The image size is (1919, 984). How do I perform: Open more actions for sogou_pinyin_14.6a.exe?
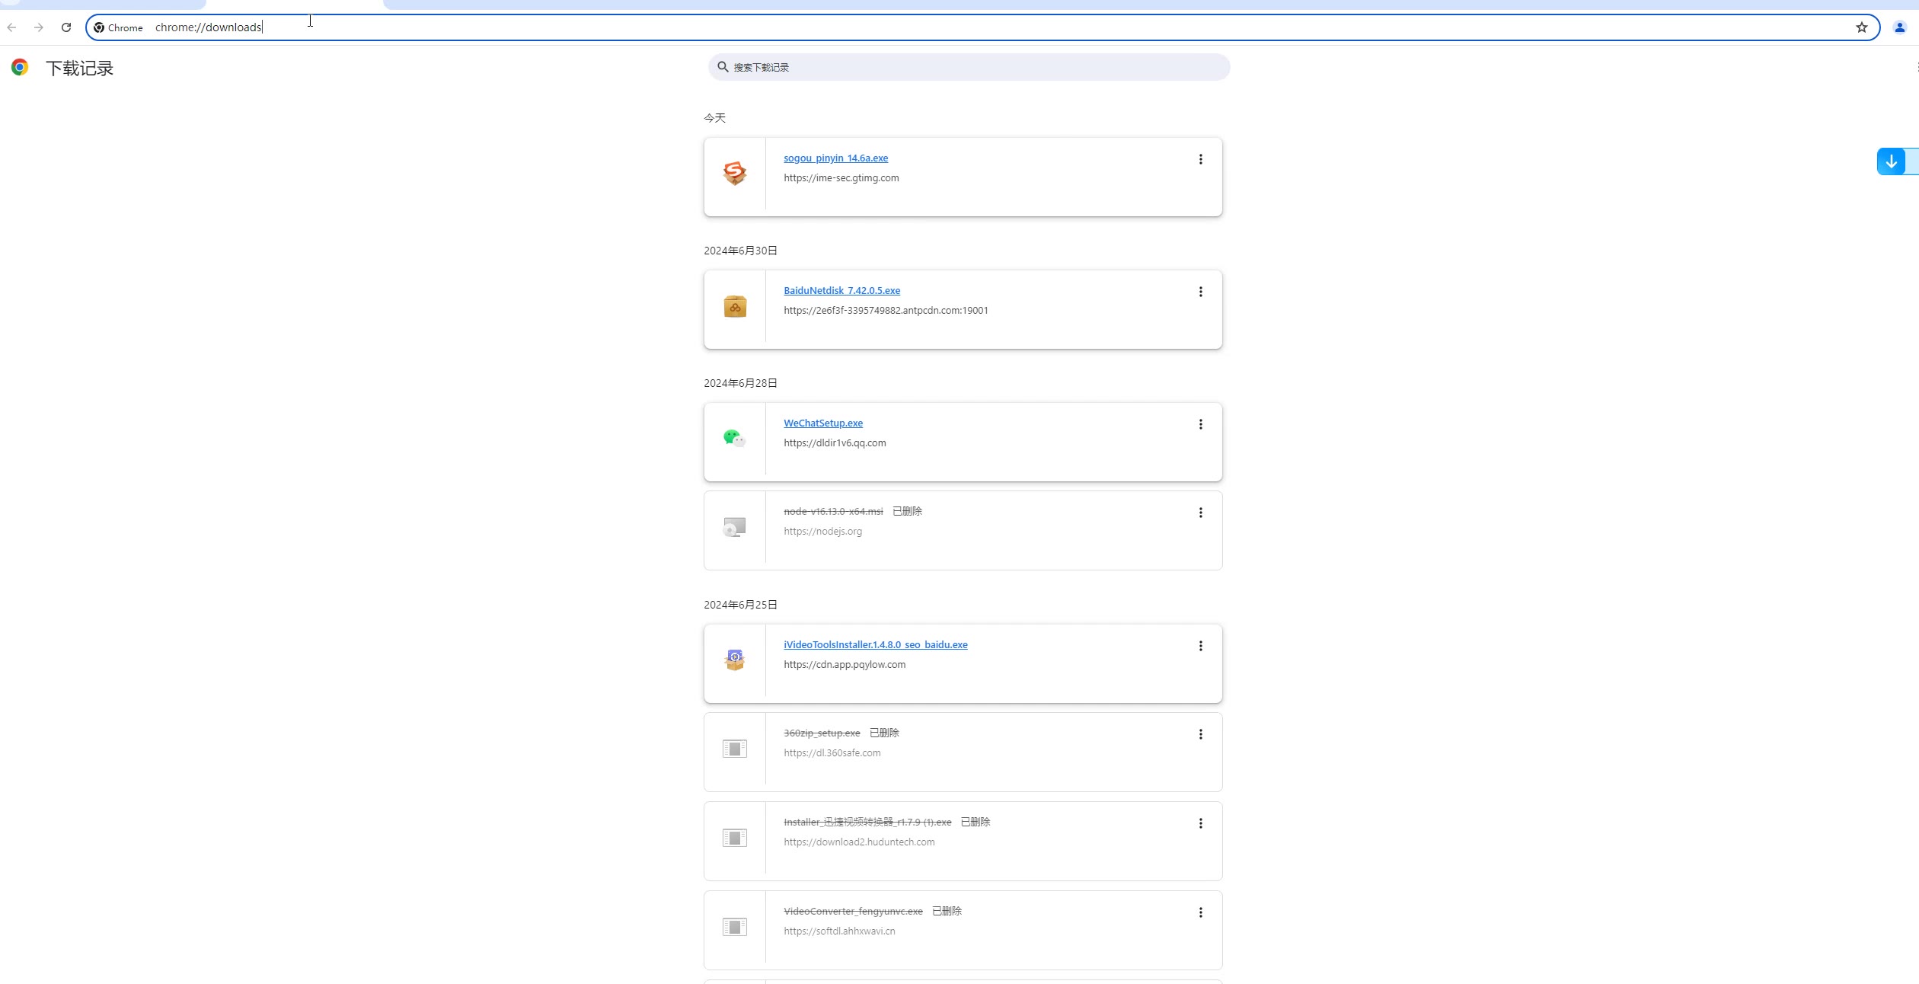click(1200, 159)
